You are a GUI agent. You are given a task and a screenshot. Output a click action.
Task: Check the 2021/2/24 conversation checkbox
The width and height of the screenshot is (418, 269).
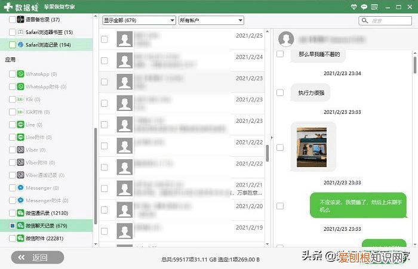tap(105, 60)
